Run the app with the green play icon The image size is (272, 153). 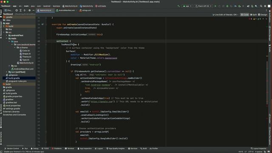[x=215, y=6]
